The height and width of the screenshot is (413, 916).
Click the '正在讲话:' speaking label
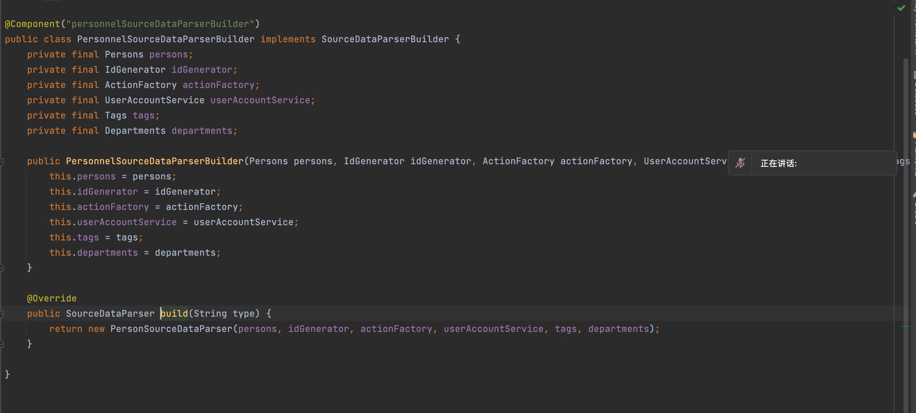[x=778, y=163]
